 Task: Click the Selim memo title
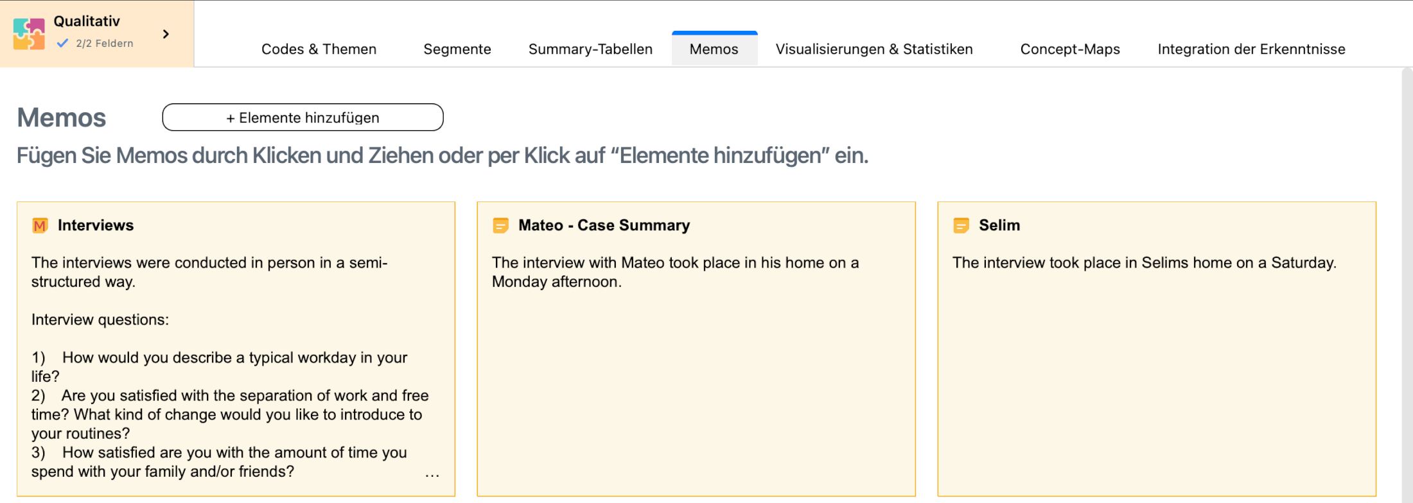[999, 225]
